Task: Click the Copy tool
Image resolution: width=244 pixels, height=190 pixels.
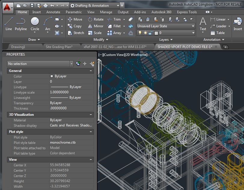Action: pyautogui.click(x=75, y=26)
